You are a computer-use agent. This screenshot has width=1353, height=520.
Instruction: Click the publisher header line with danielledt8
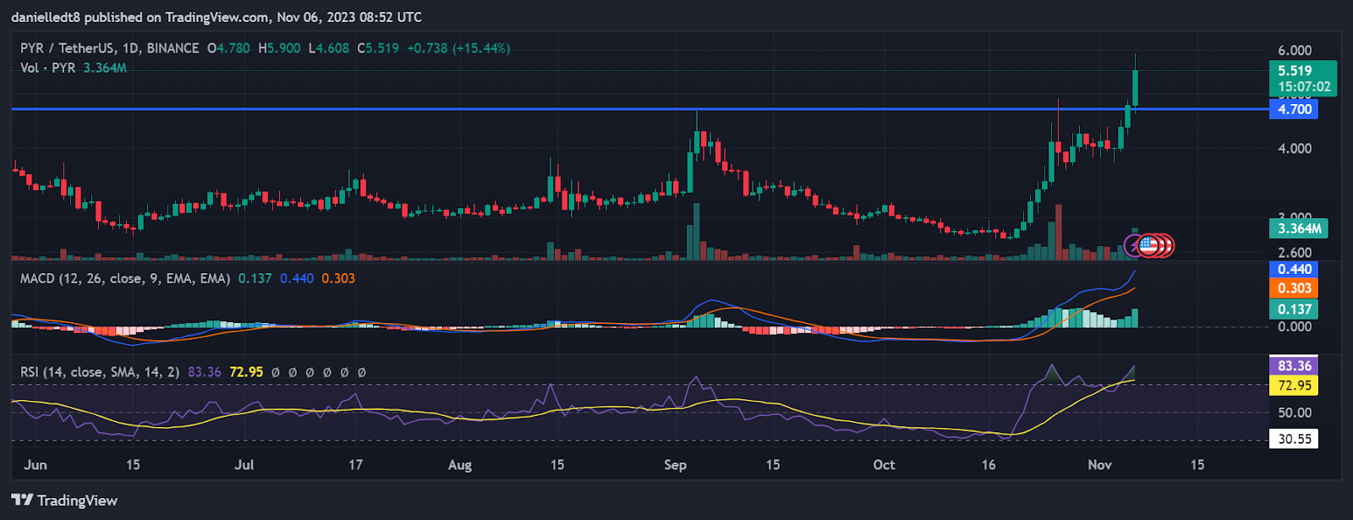tap(216, 17)
